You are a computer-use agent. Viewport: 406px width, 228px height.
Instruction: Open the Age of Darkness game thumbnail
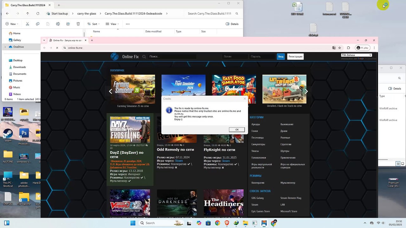pyautogui.click(x=177, y=203)
